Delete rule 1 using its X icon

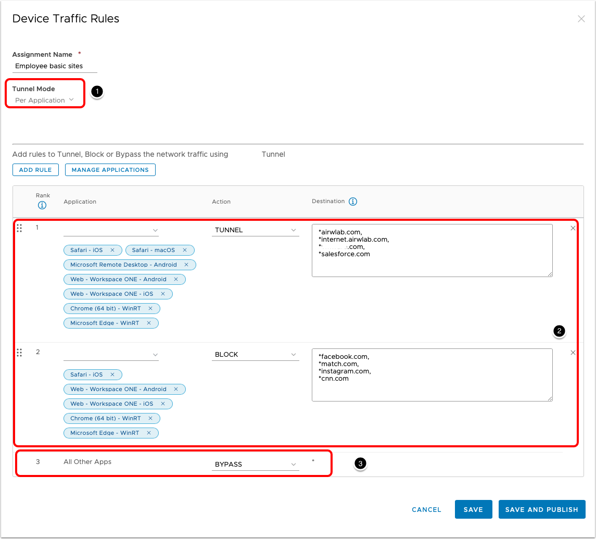pyautogui.click(x=573, y=228)
